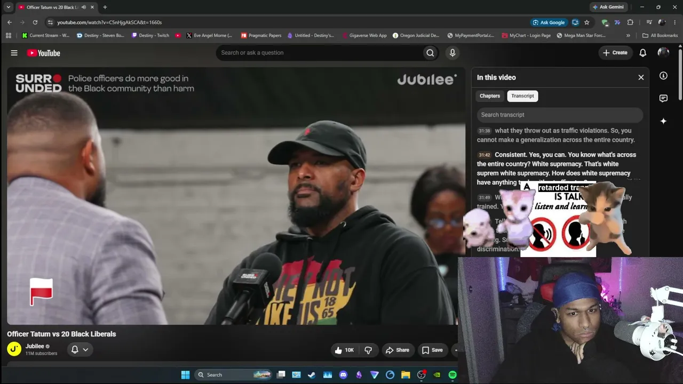683x384 pixels.
Task: Open the YouTube bookmark icon in bookmarks bar
Action: pyautogui.click(x=178, y=36)
